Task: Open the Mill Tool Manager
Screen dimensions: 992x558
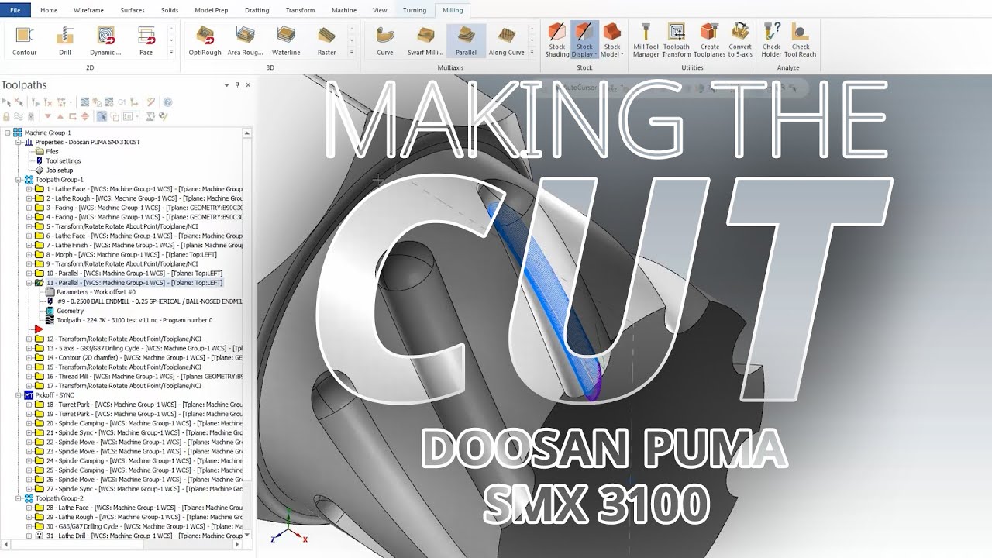Action: [646, 40]
